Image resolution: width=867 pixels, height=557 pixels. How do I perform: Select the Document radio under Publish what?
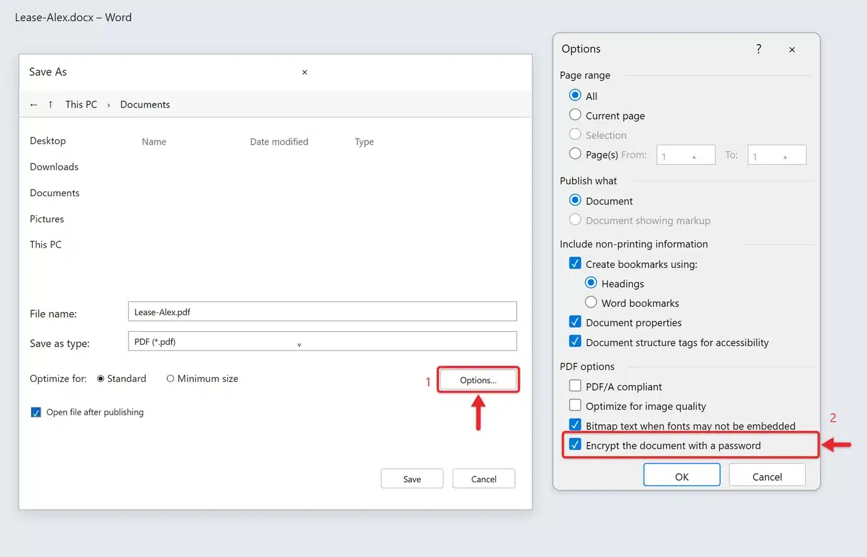[x=575, y=201]
